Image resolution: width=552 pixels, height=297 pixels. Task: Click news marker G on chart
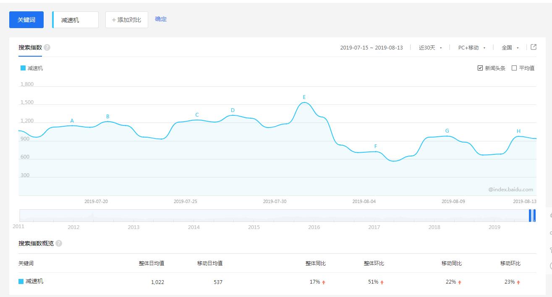click(447, 131)
